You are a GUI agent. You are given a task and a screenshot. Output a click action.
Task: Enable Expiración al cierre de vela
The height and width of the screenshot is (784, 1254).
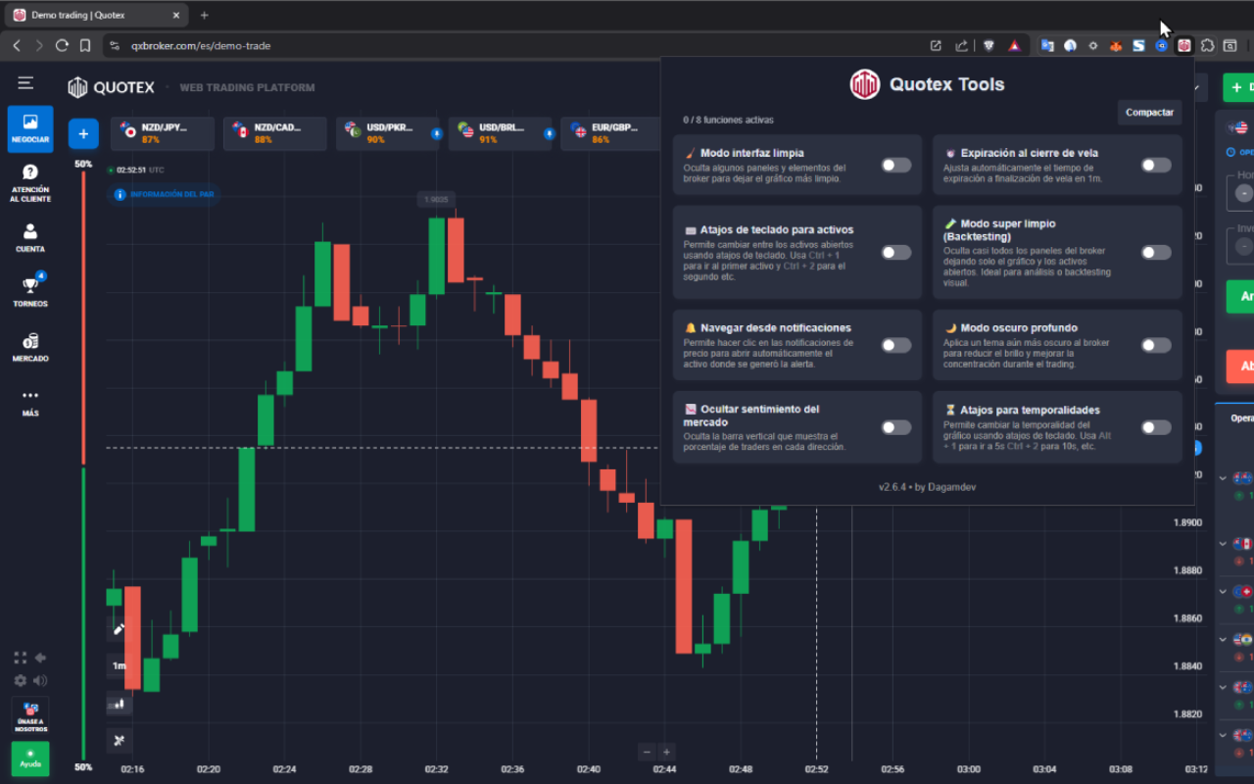1156,165
